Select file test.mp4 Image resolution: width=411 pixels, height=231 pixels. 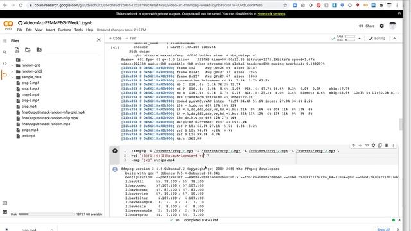point(28,136)
